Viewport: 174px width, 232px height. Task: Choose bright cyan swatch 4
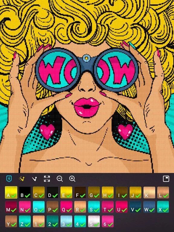pos(80,221)
